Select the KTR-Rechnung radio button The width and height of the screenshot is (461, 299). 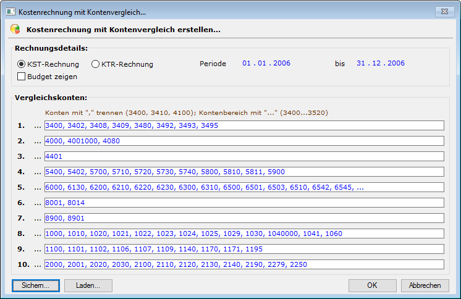click(95, 64)
